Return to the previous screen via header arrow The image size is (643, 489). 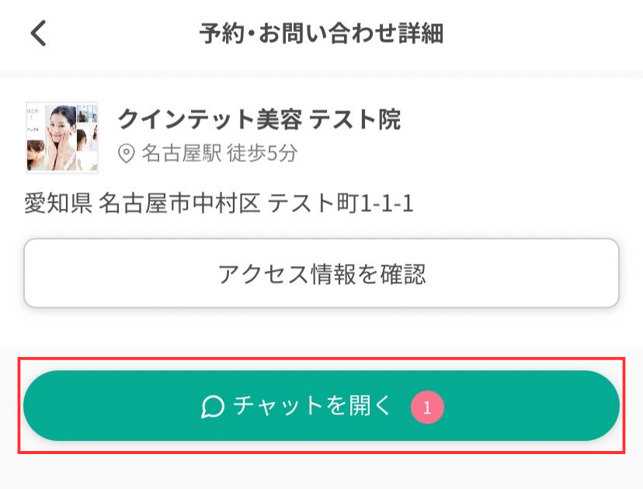pyautogui.click(x=38, y=33)
